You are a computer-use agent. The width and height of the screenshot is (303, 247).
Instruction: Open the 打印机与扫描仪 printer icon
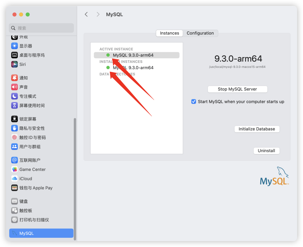pos(15,220)
